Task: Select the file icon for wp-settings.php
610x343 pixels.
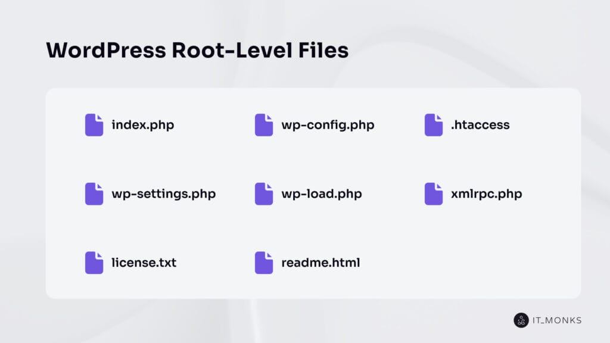Action: pyautogui.click(x=94, y=194)
